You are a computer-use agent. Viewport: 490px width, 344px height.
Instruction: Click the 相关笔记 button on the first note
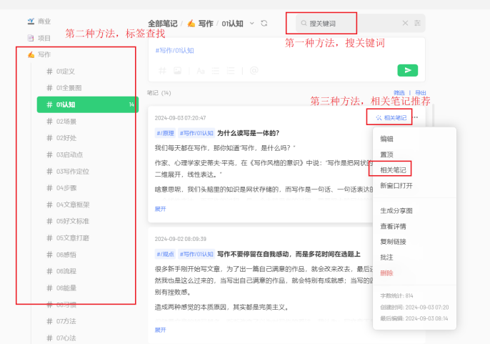click(391, 118)
